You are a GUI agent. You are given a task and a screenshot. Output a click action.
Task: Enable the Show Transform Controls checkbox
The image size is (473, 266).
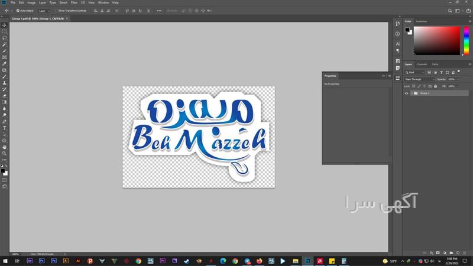tap(56, 11)
